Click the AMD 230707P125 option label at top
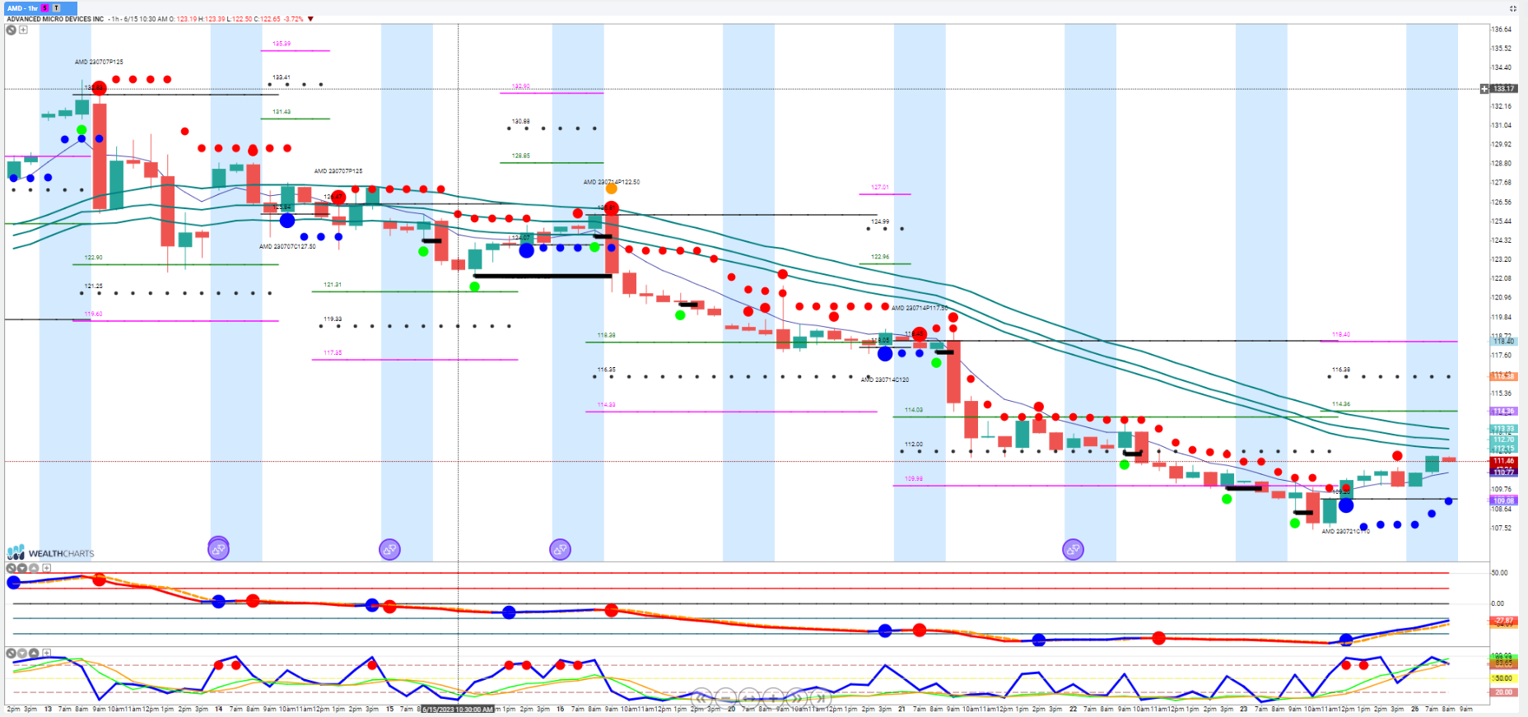The height and width of the screenshot is (717, 1528). pos(99,62)
